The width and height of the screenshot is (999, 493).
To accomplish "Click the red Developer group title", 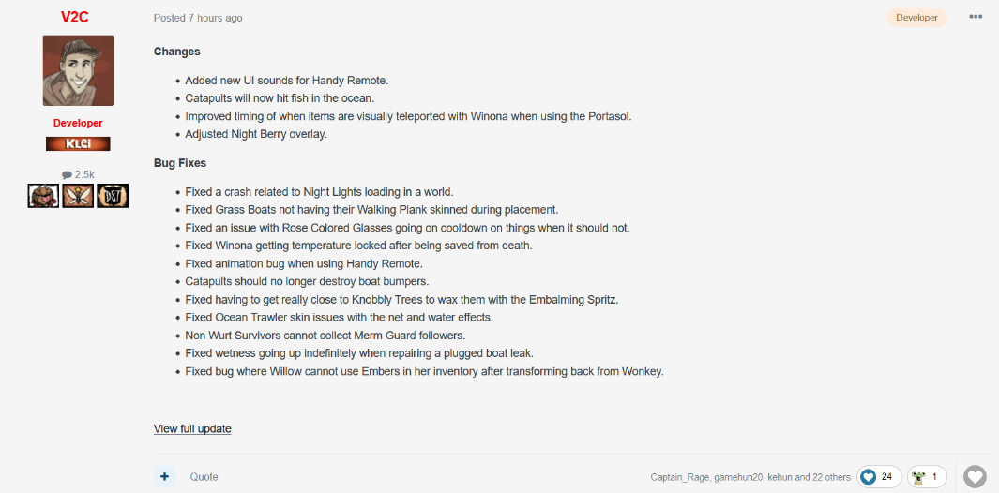I will click(x=78, y=123).
